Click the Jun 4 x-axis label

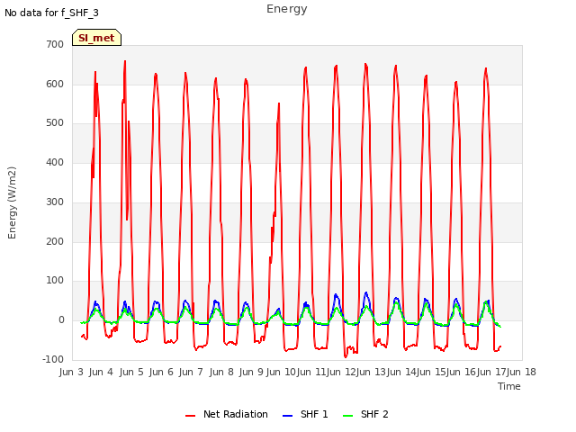(x=101, y=372)
